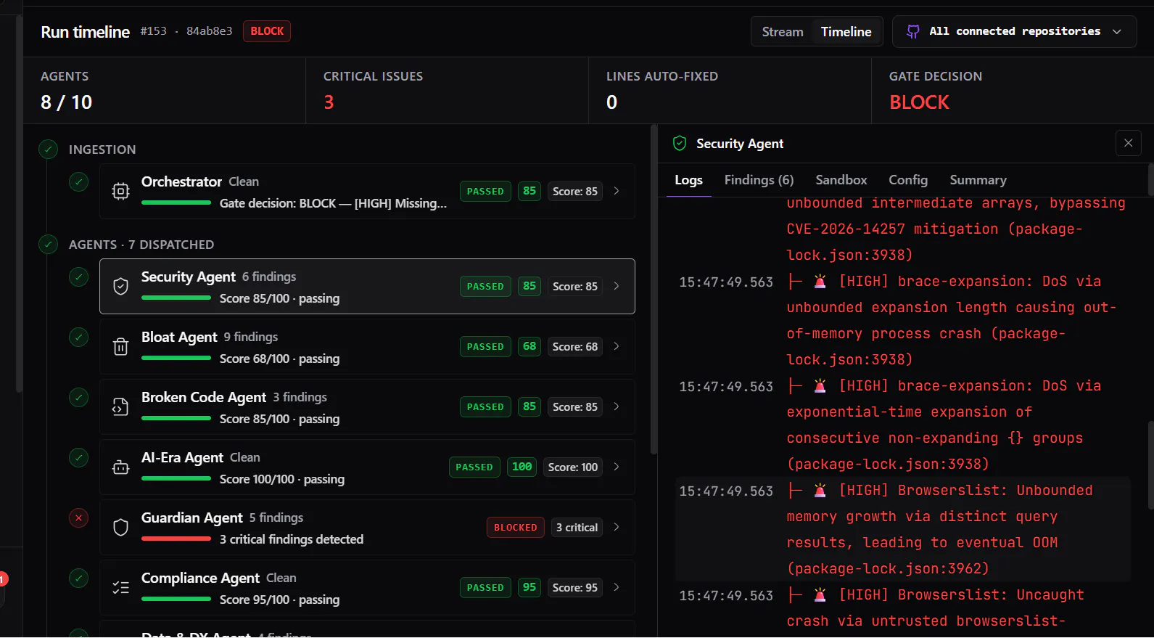This screenshot has width=1154, height=638.
Task: Expand the Compliance Agent row chevron
Action: pos(617,587)
